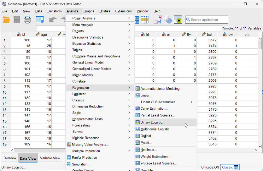This screenshot has height=171, width=263.
Task: Expand the Nonparametric Tests submenu
Action: pos(87,119)
